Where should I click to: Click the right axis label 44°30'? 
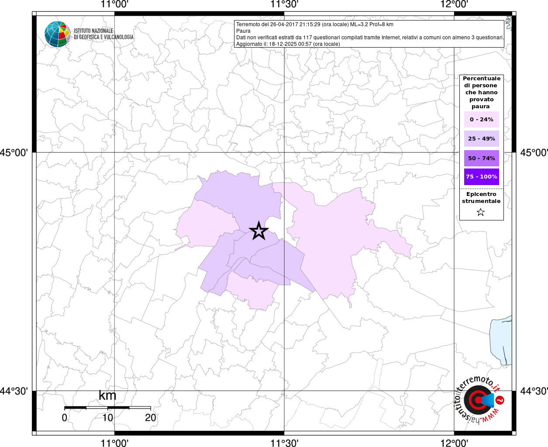(534, 391)
